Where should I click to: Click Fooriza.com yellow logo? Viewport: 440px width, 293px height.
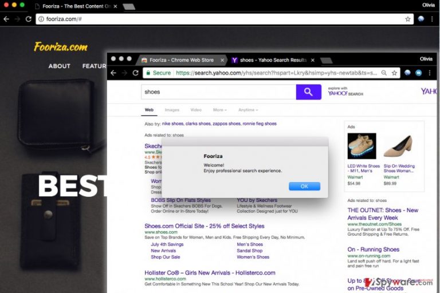61,46
